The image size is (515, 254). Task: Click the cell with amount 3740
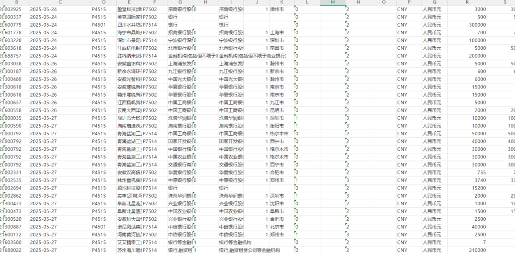coord(467,181)
